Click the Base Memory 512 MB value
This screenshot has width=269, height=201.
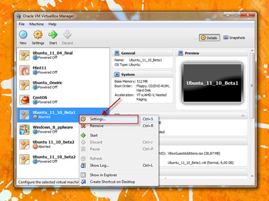pos(142,81)
